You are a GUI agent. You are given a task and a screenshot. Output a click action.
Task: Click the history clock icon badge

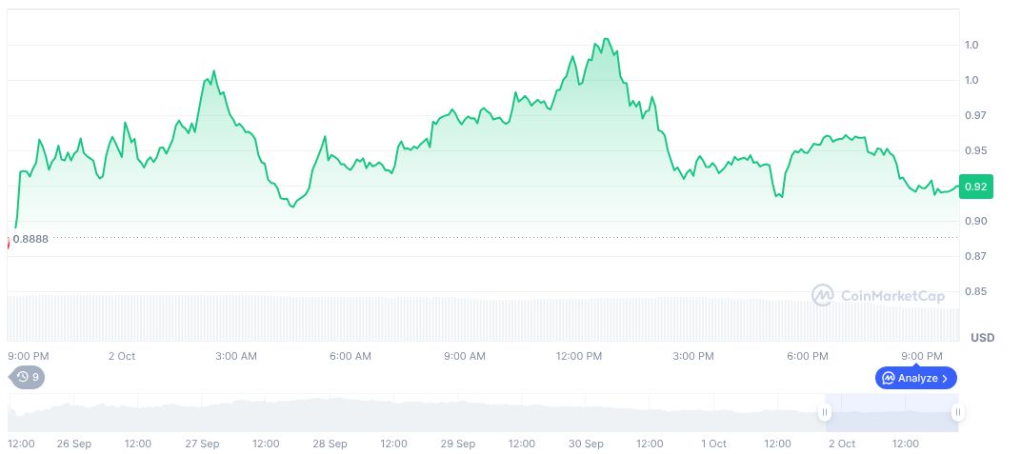coord(23,377)
